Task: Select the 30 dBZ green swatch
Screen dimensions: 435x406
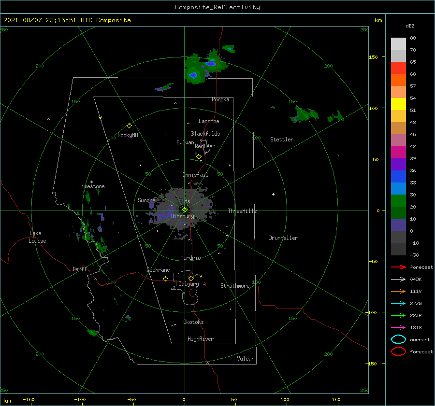Action: point(398,201)
